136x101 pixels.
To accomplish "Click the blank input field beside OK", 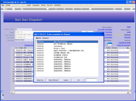I will click(x=91, y=80).
